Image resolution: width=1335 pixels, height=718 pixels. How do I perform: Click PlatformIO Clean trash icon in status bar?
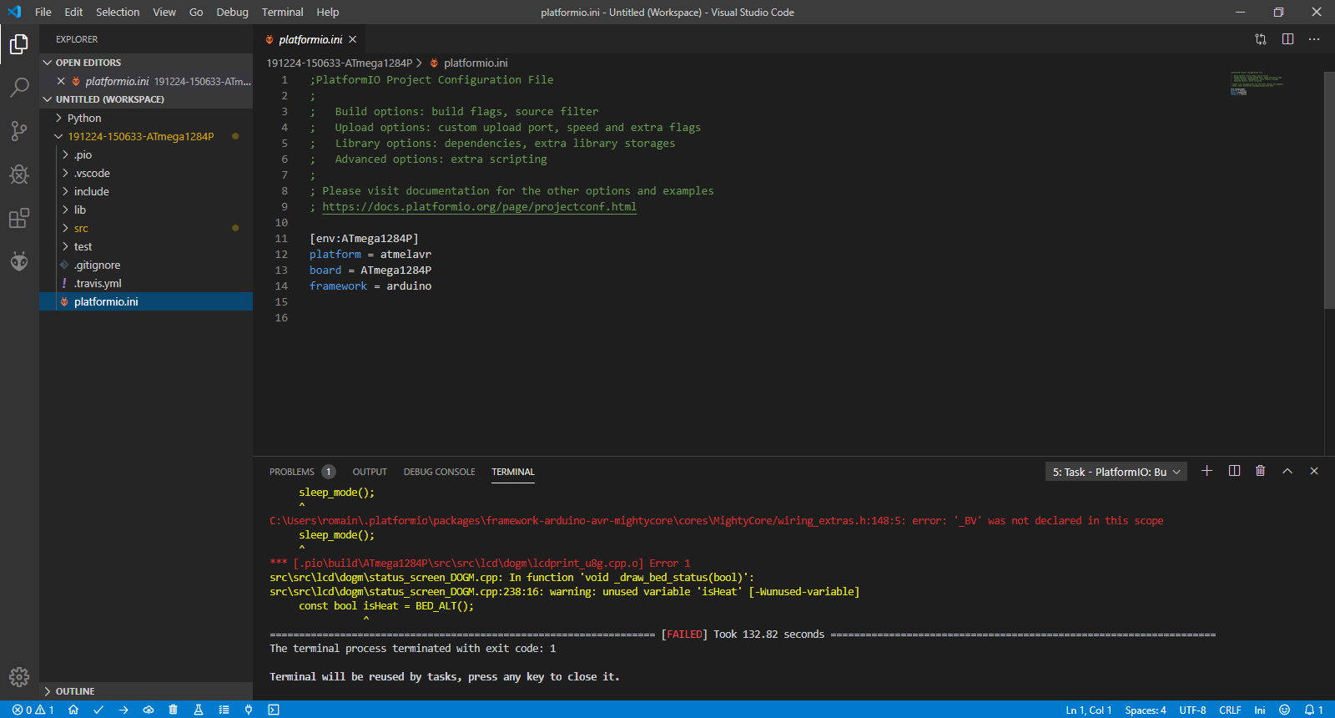174,710
